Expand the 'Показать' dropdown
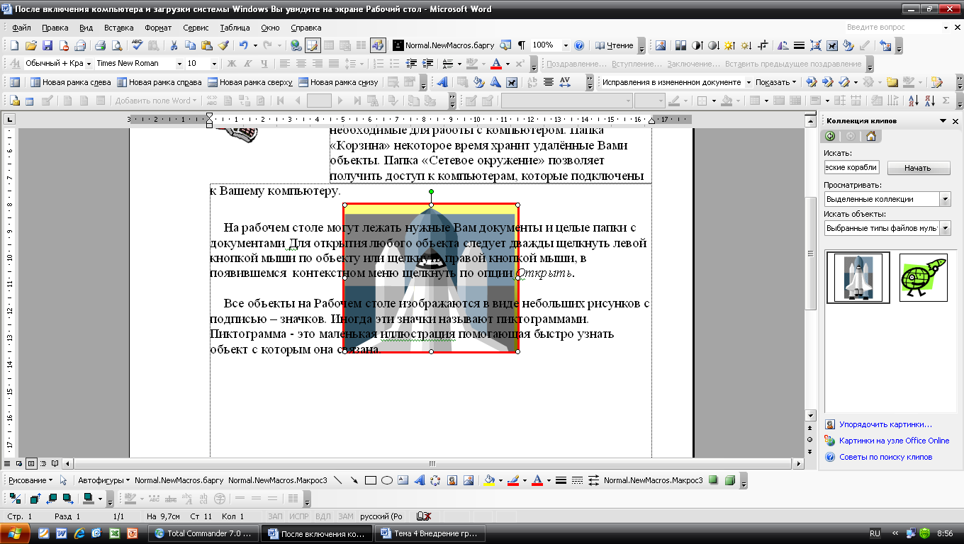Screen dimensions: 964x544 (776, 82)
